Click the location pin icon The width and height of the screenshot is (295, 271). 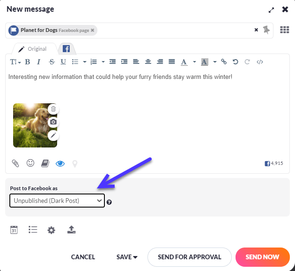point(74,163)
